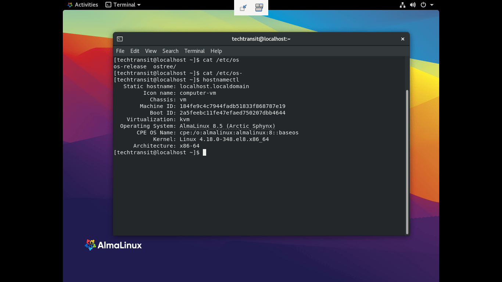Viewport: 502px width, 282px height.
Task: Click the volume speaker icon in the system tray
Action: click(x=412, y=5)
